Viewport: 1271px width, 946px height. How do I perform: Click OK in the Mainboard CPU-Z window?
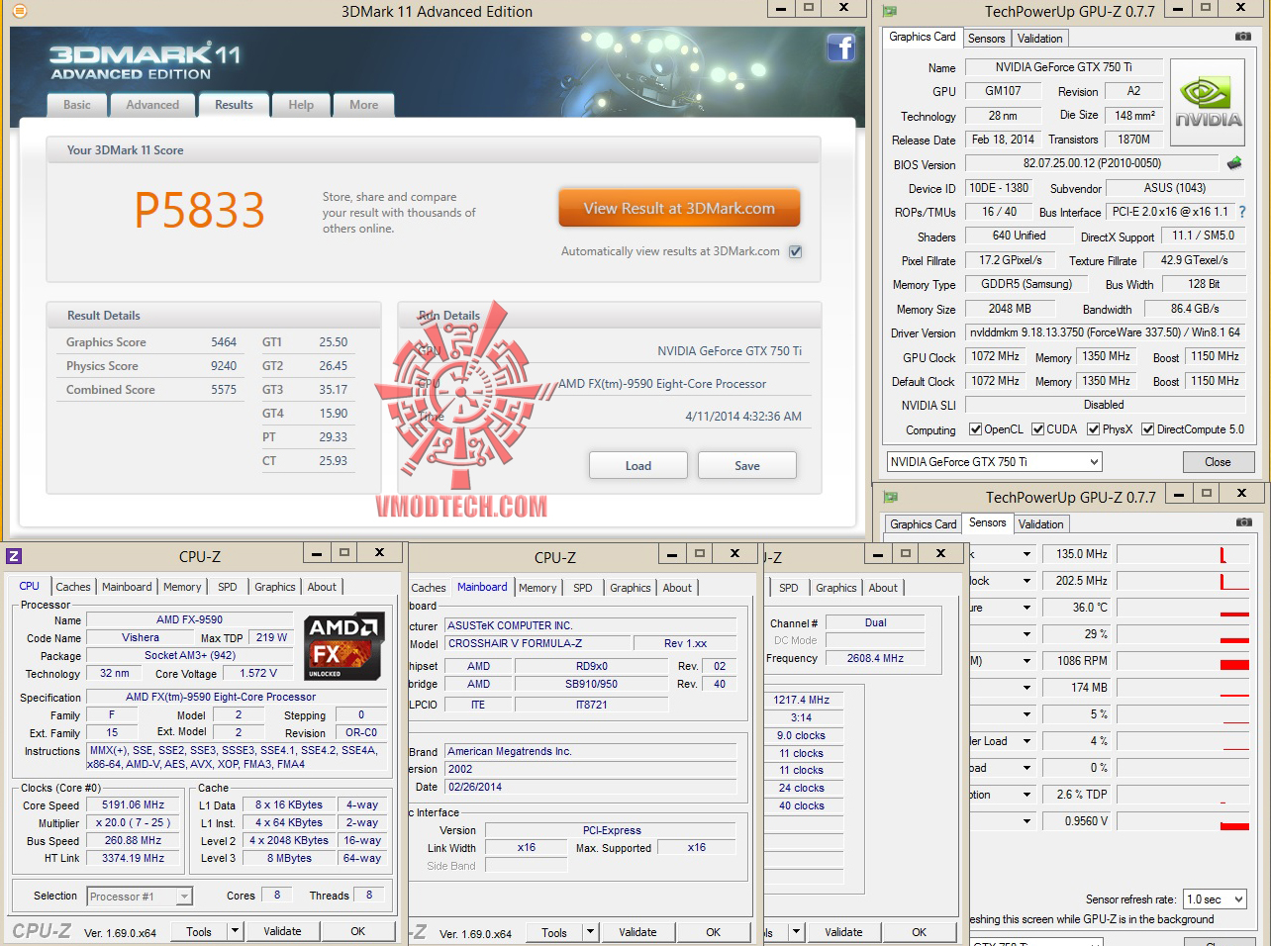[x=713, y=932]
